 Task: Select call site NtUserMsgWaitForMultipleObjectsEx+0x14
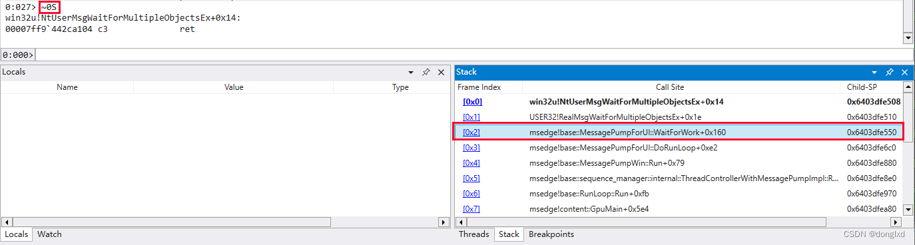tap(626, 102)
